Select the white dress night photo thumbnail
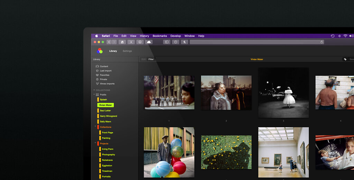354x180 pixels. (283, 93)
